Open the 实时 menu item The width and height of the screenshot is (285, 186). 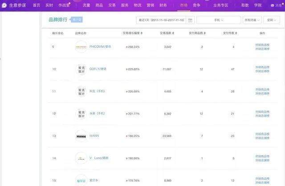49,5
